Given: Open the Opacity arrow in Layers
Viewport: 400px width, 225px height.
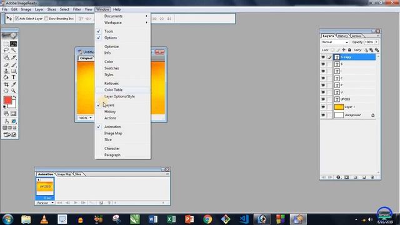Looking at the screenshot, I should 376,42.
